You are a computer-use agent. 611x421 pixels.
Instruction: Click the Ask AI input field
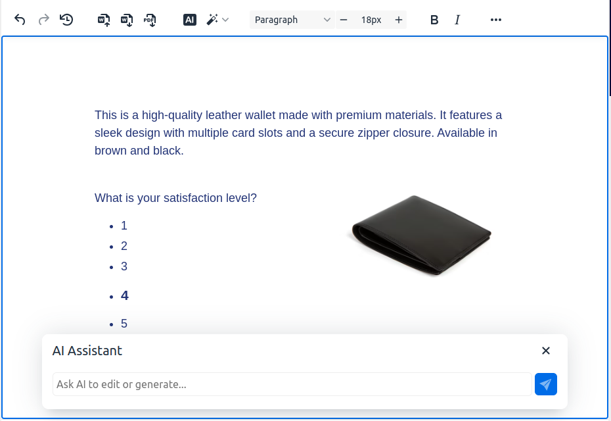coord(292,384)
